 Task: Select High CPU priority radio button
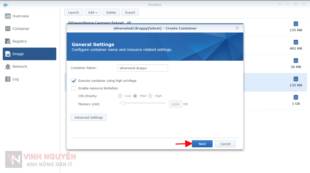(150, 96)
